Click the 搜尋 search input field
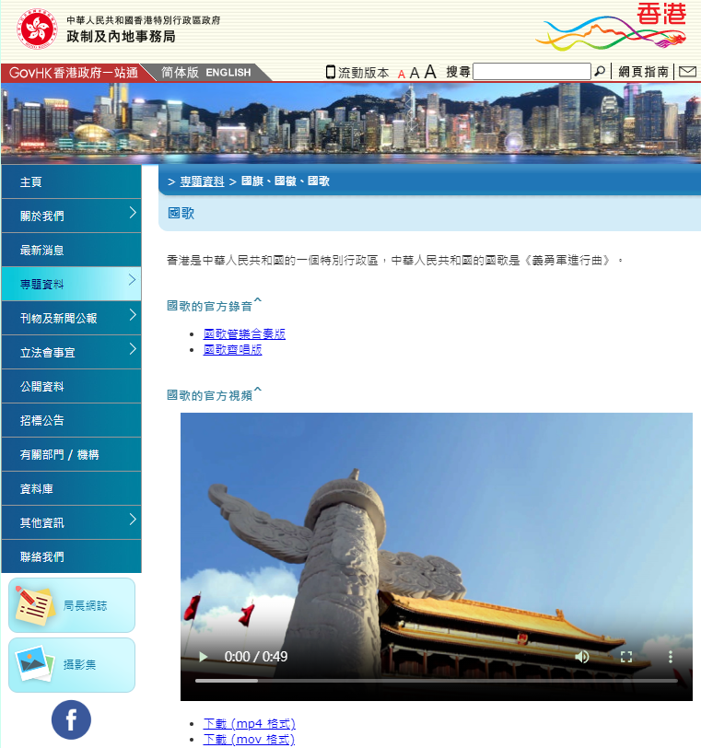Image resolution: width=701 pixels, height=748 pixels. click(532, 72)
